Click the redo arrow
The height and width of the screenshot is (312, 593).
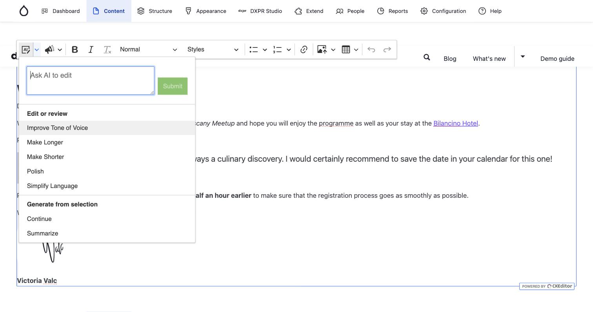click(x=387, y=49)
